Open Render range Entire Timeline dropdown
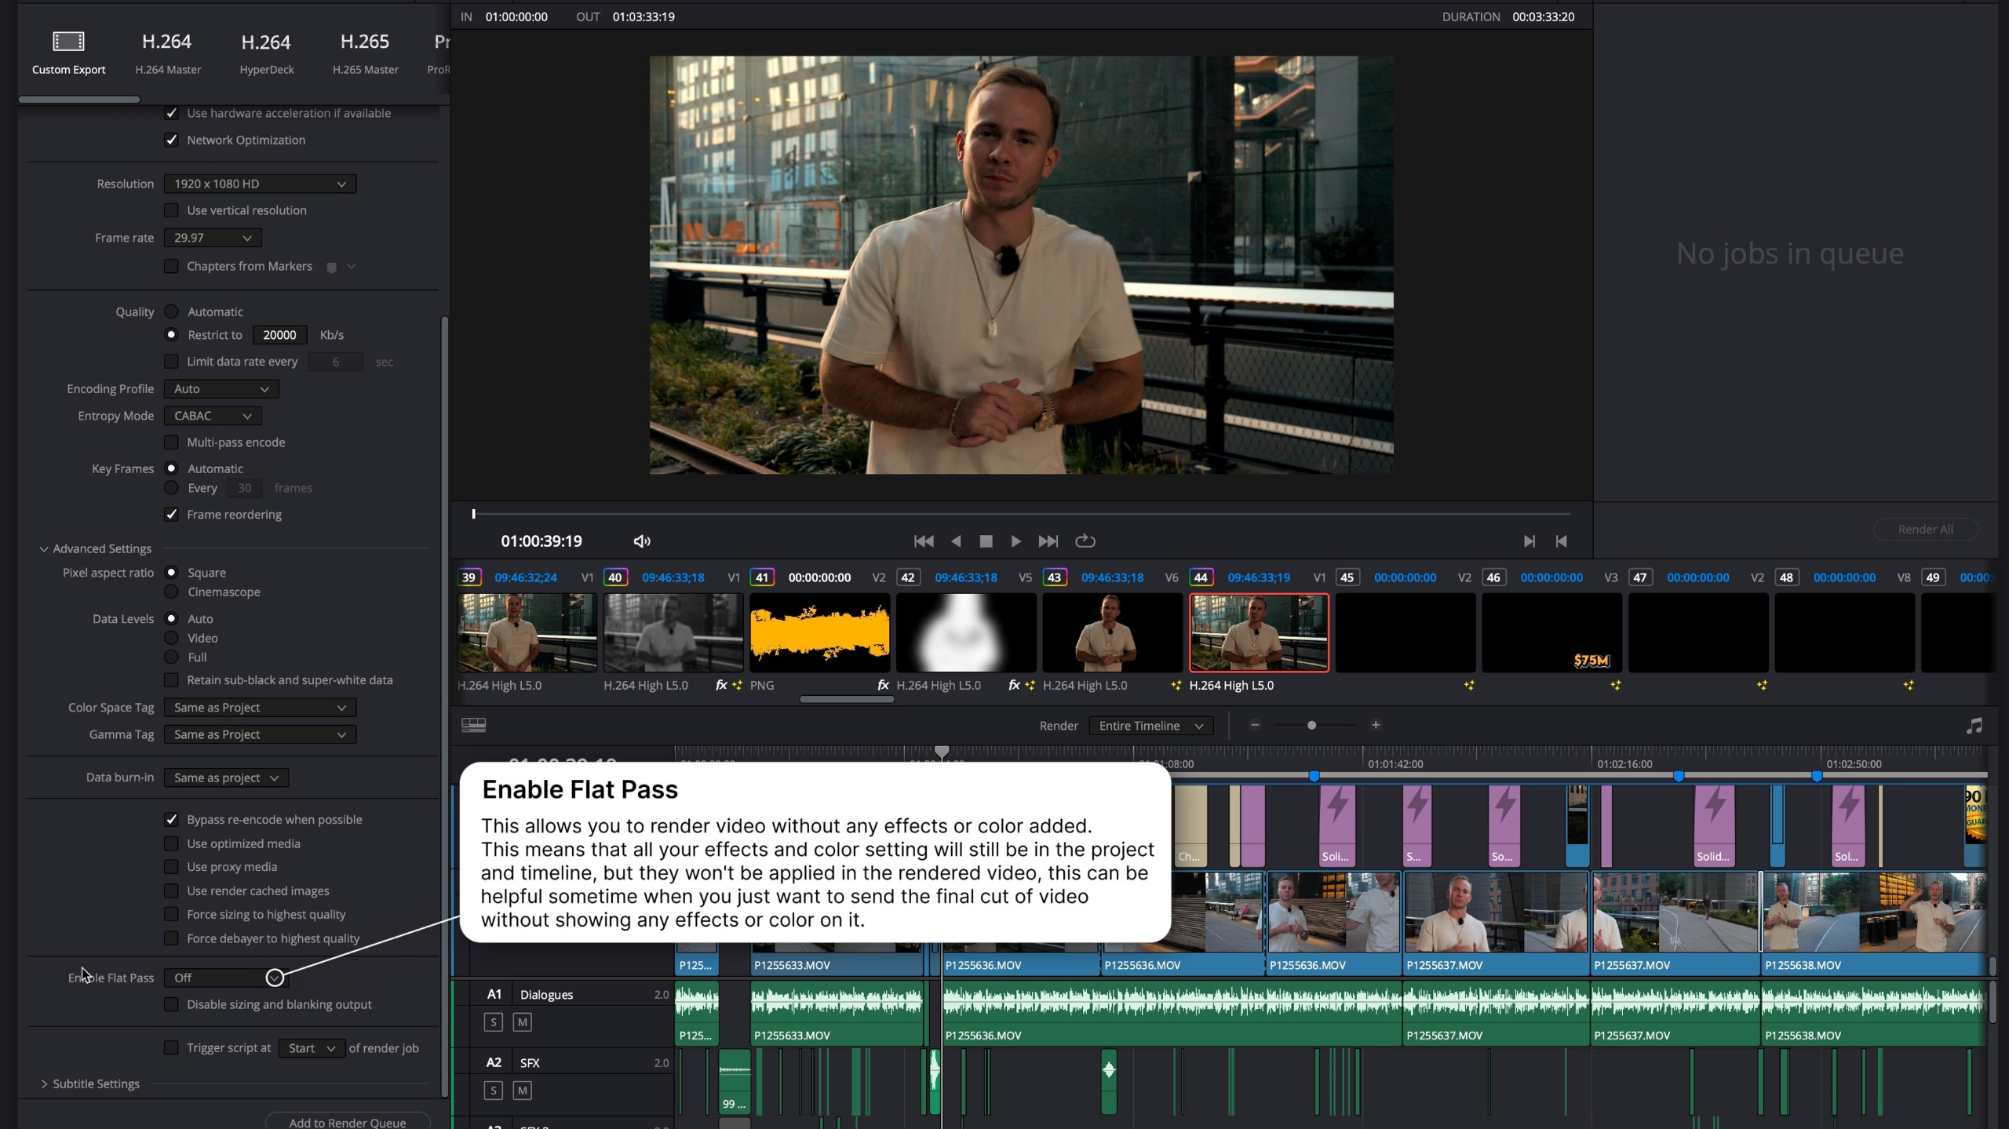The image size is (2009, 1129). click(x=1150, y=726)
